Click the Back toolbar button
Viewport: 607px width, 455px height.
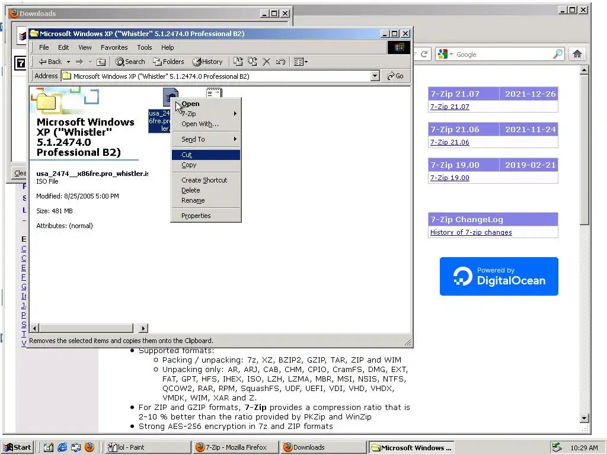[x=50, y=62]
